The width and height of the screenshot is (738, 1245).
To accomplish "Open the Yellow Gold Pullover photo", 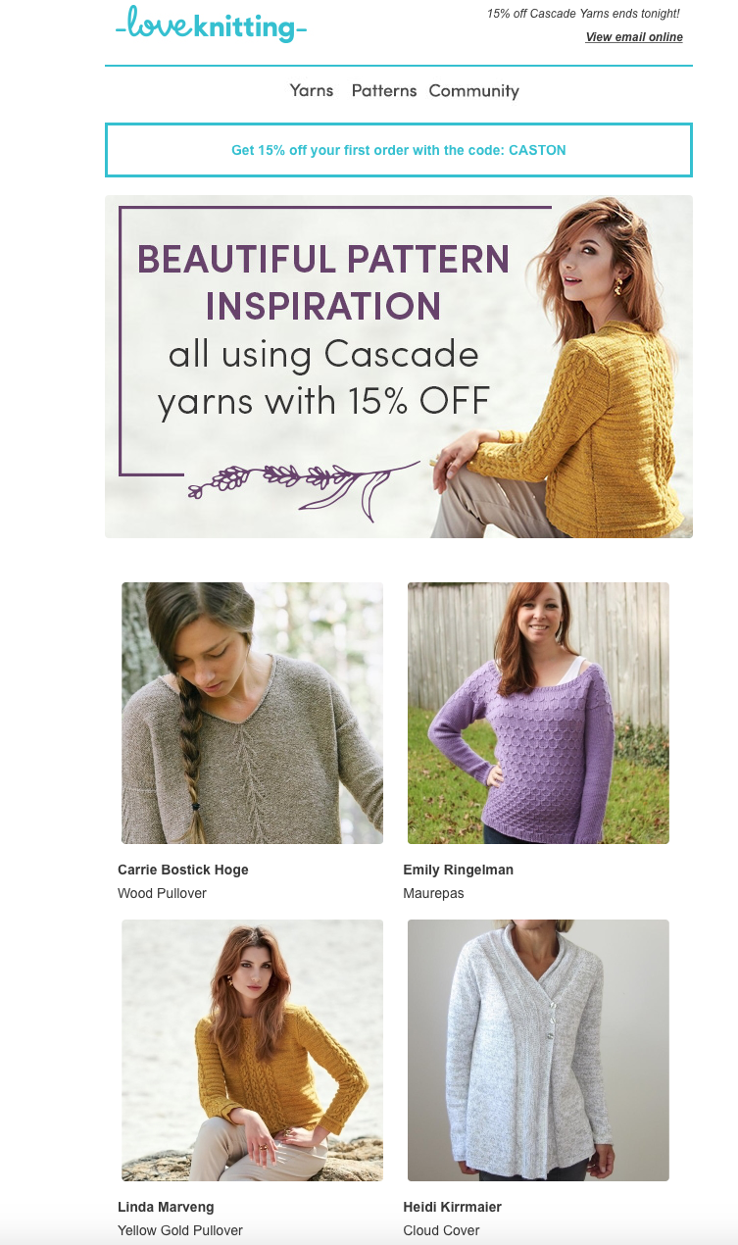I will pos(252,1050).
